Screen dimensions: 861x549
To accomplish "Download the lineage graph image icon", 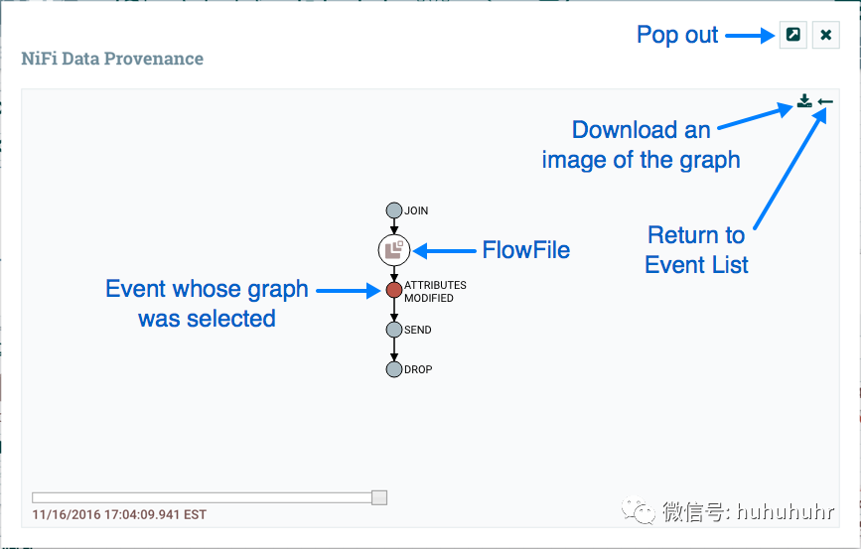I will [804, 102].
